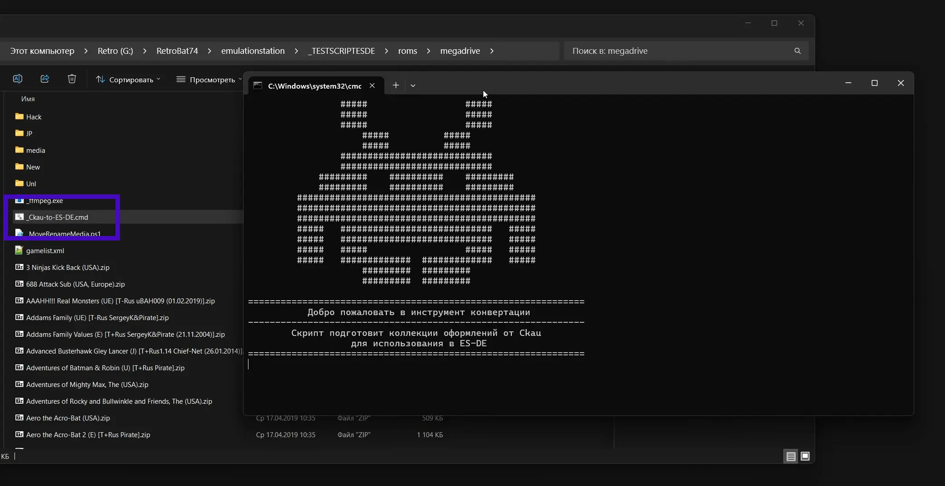Expand chevron after megadrive in address bar
This screenshot has width=945, height=486.
492,51
